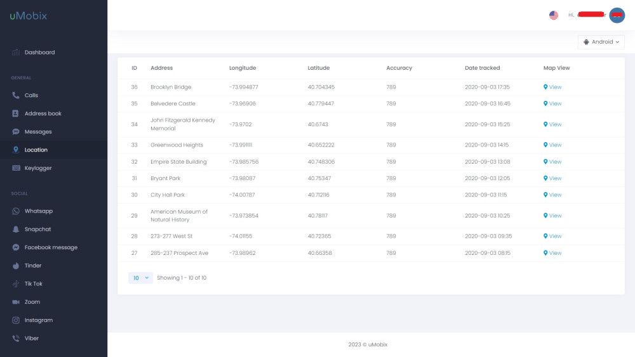Click the Instagram camera icon
Viewport: 635px width, 357px height.
[x=16, y=320]
